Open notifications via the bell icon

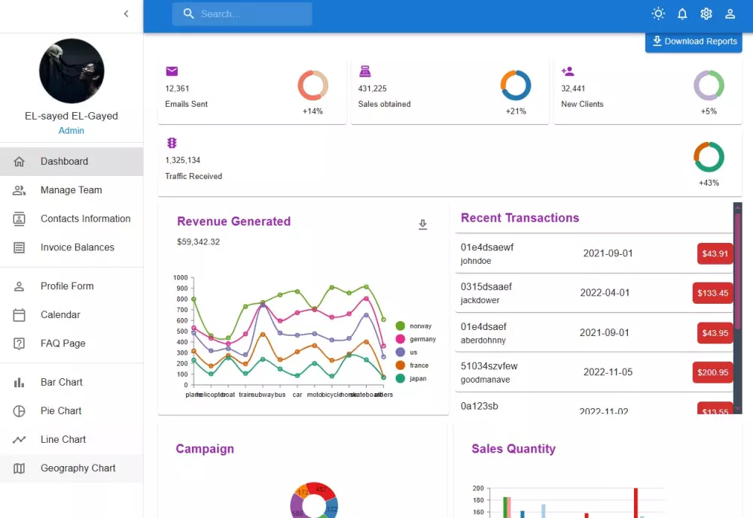coord(682,14)
